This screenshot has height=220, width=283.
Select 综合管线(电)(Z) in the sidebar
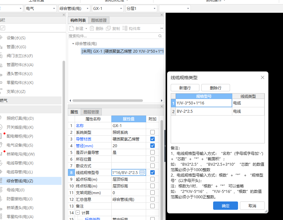click(x=20, y=181)
